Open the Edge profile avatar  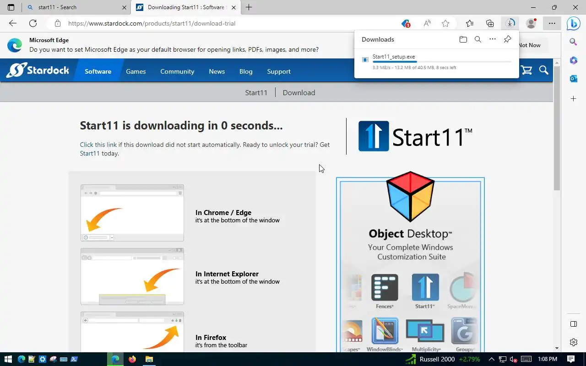tap(531, 23)
